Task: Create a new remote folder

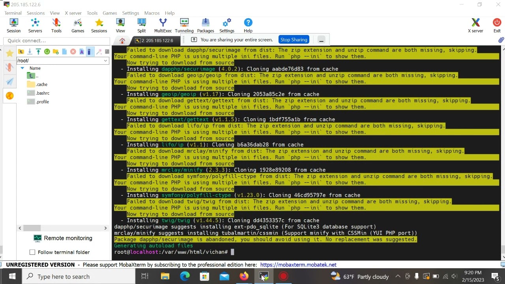Action: 56,52
